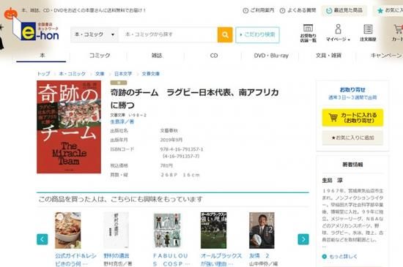The image size is (403, 267).
Task: Open 最近見た商品 history button
Action: pos(344,10)
